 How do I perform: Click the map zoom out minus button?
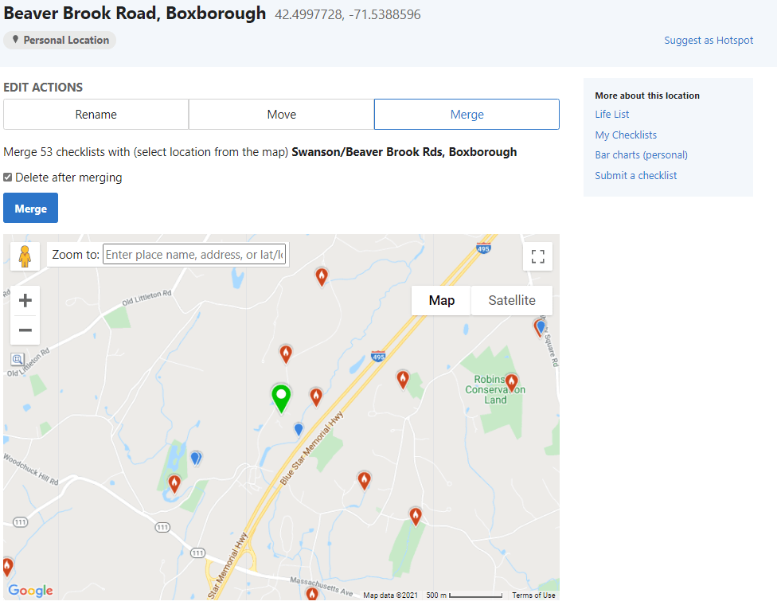pyautogui.click(x=25, y=330)
